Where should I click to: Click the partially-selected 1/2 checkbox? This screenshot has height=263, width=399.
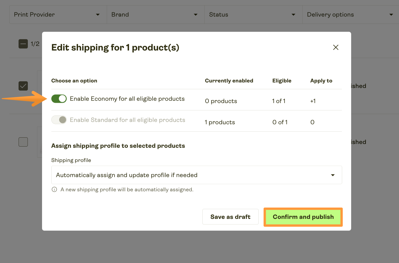[23, 44]
